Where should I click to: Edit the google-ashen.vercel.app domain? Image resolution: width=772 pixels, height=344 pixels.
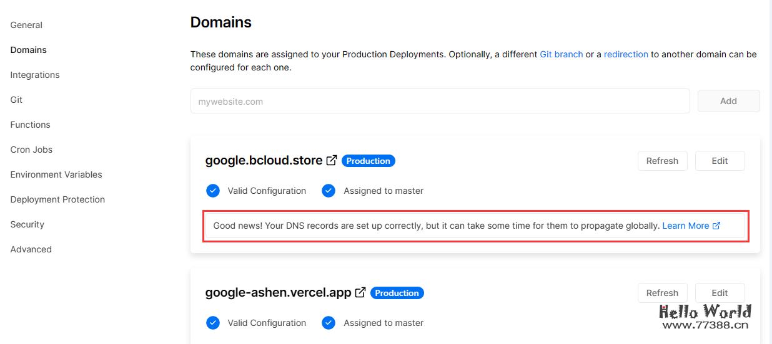tap(720, 293)
